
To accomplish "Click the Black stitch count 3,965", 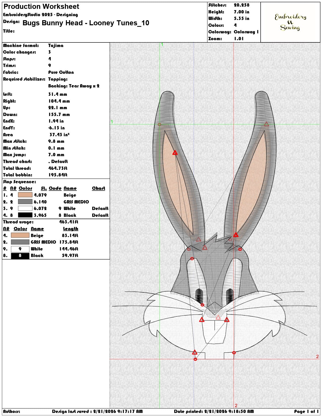I will pyautogui.click(x=40, y=215).
